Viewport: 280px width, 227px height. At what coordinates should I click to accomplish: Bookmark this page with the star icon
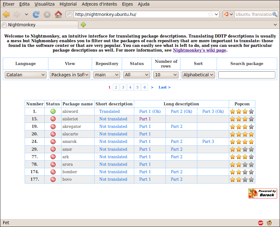(x=211, y=14)
